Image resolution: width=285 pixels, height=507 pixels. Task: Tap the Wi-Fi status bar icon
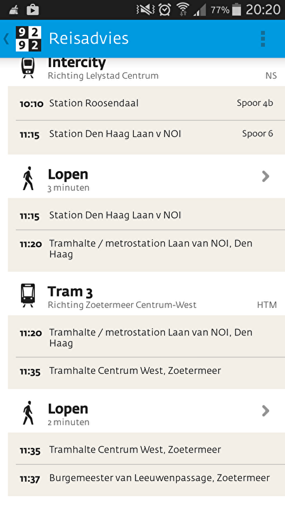[x=182, y=10]
